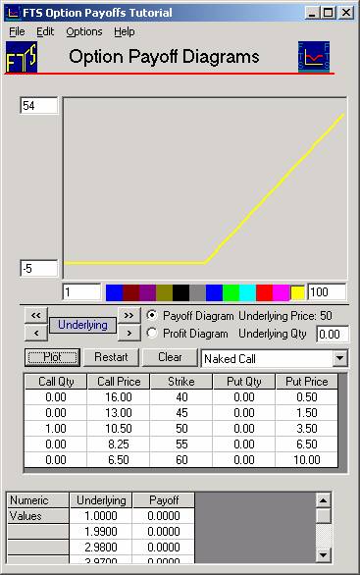
Task: Click the numeric table scroll up arrow
Action: coord(324,500)
